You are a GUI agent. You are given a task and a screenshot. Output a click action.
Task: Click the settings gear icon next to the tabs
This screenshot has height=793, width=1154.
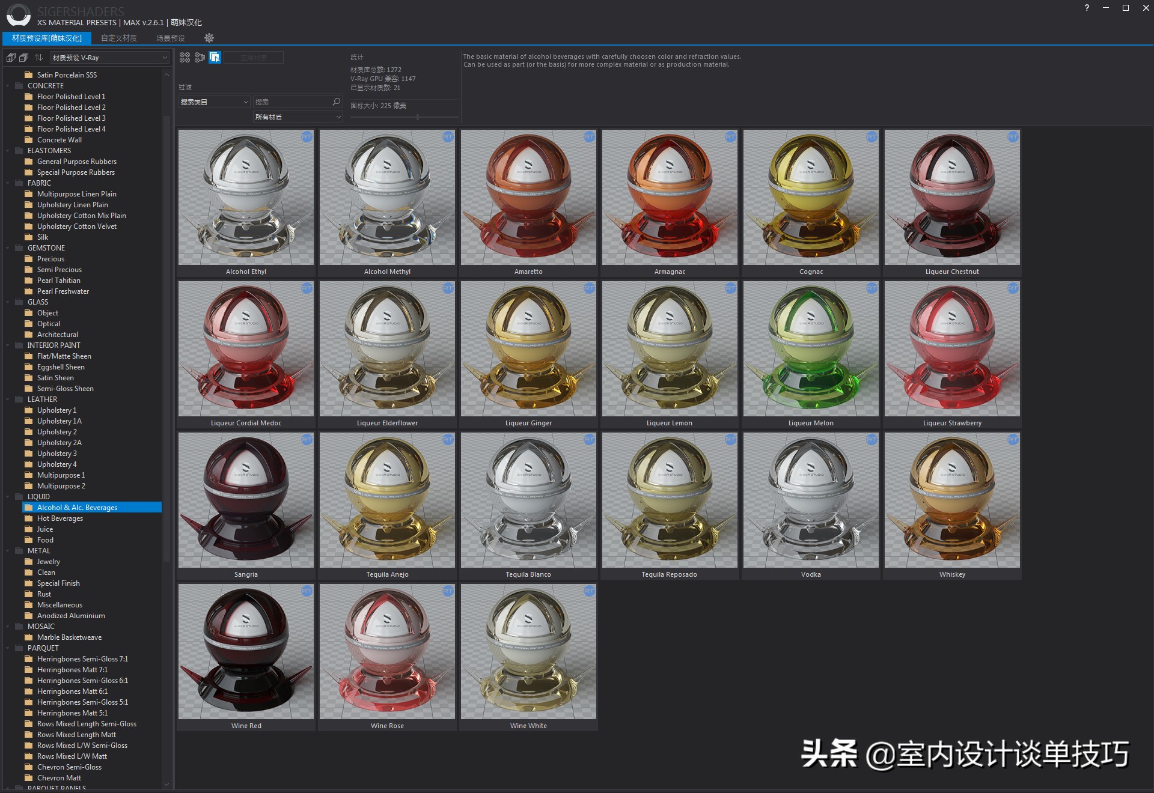pyautogui.click(x=209, y=38)
